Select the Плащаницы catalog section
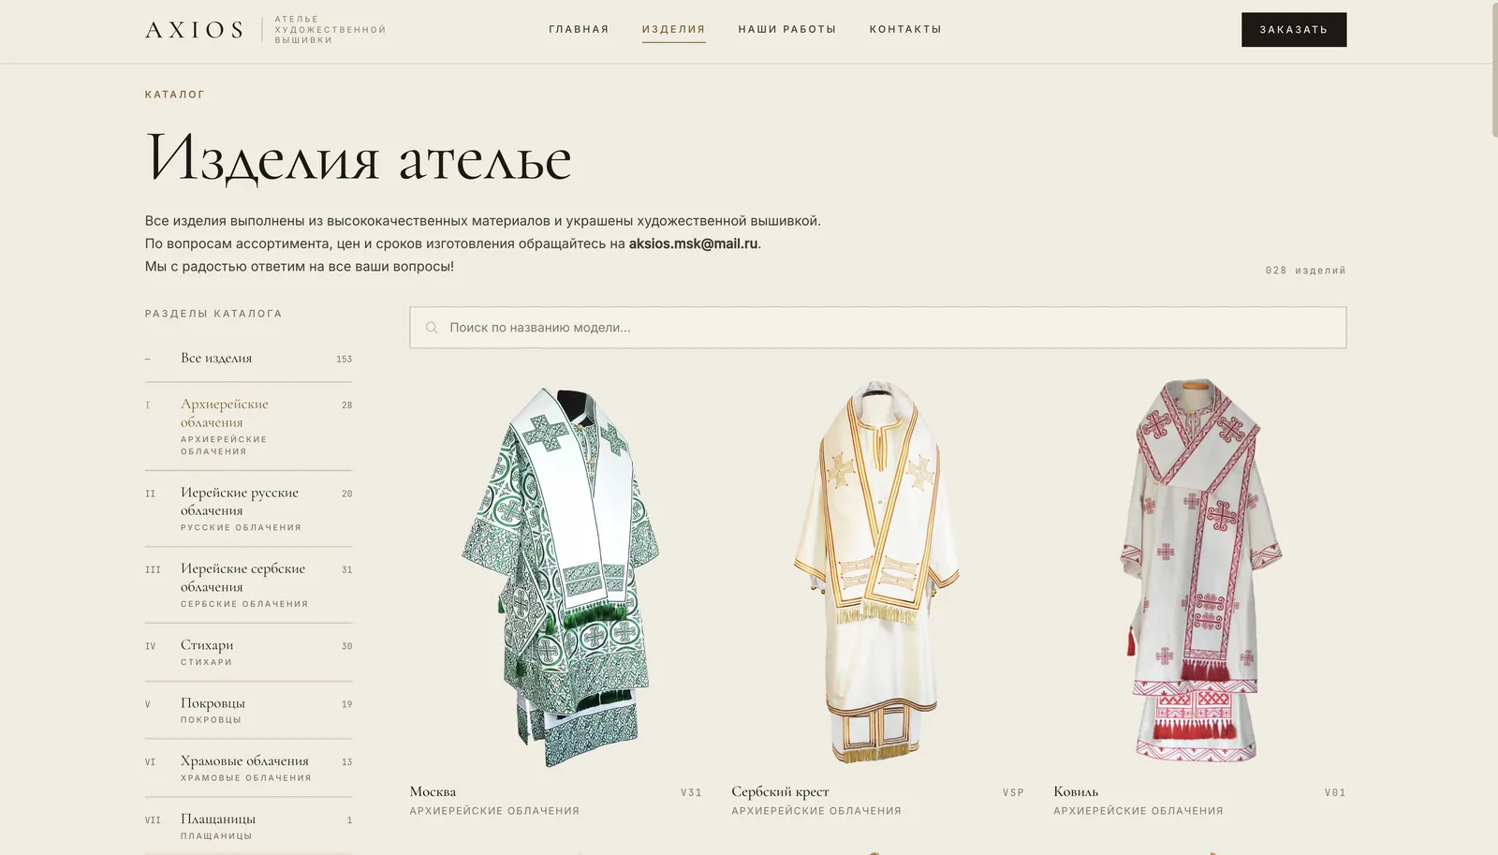The image size is (1498, 855). [x=248, y=826]
